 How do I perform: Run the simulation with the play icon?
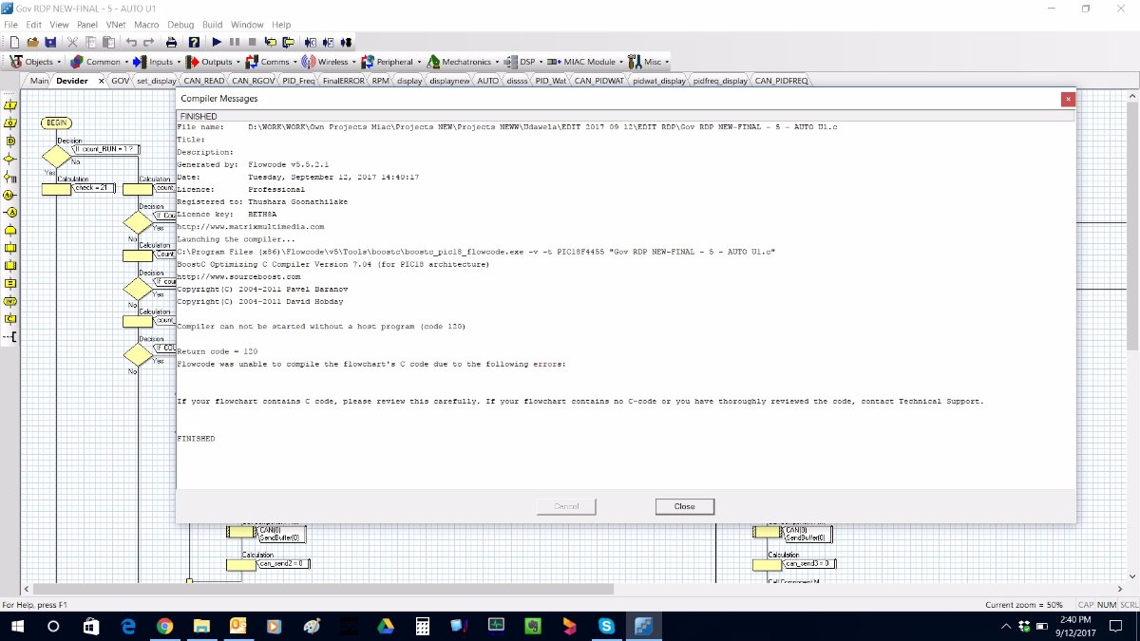coord(217,42)
